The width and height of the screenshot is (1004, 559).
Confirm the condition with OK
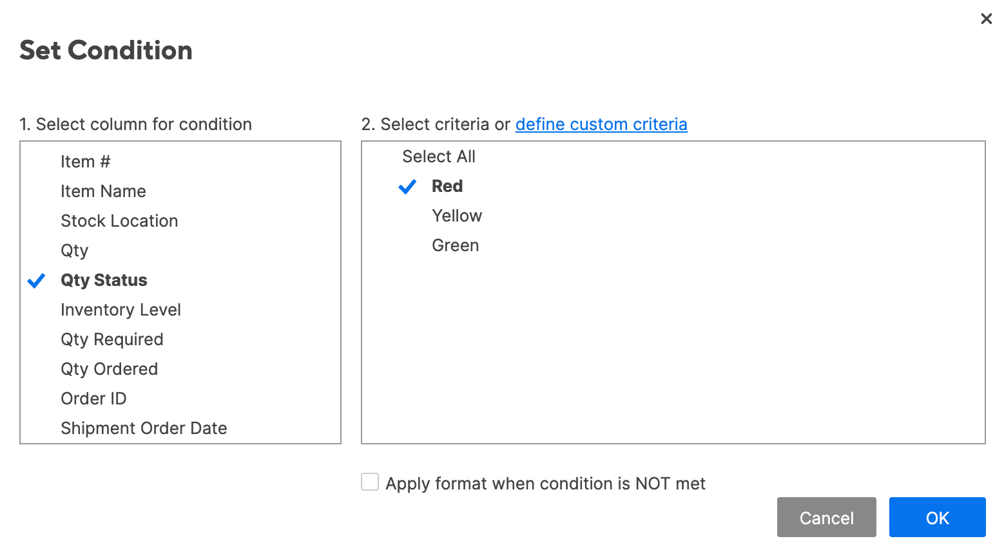click(937, 518)
